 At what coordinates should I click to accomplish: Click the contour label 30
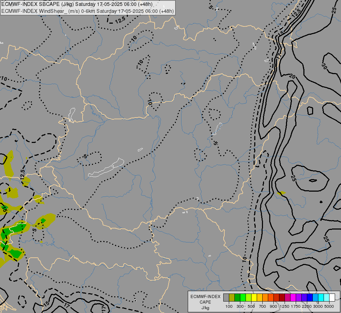pyautogui.click(x=324, y=67)
